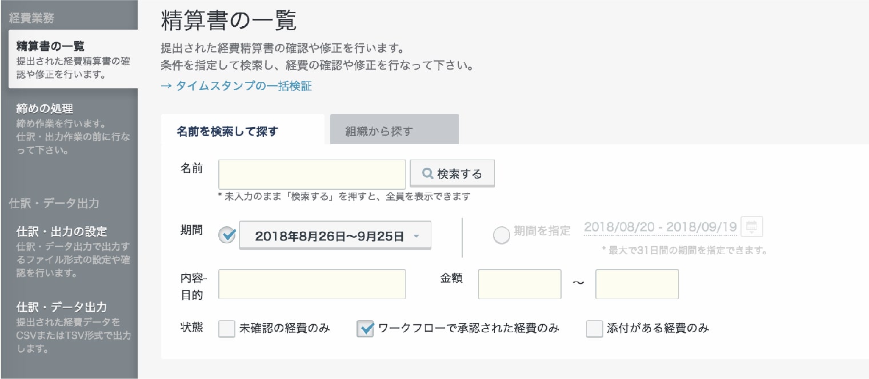Click the maximum 金額 input field
Viewport: 869px width, 379px height.
click(637, 284)
